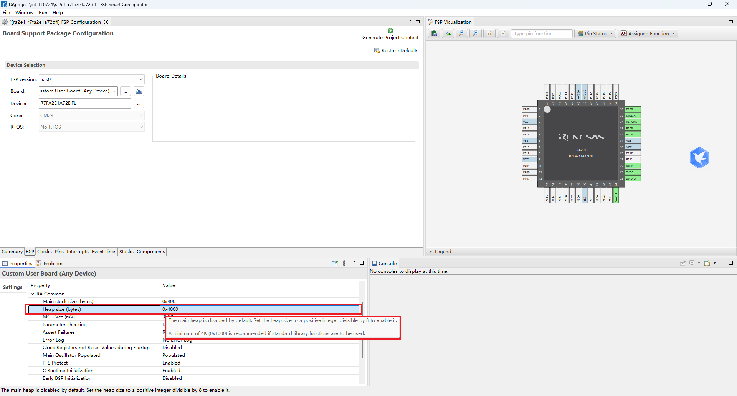Click the SWDIO pin on chip diagram
Screen dimensions: 737x396
coord(633,178)
